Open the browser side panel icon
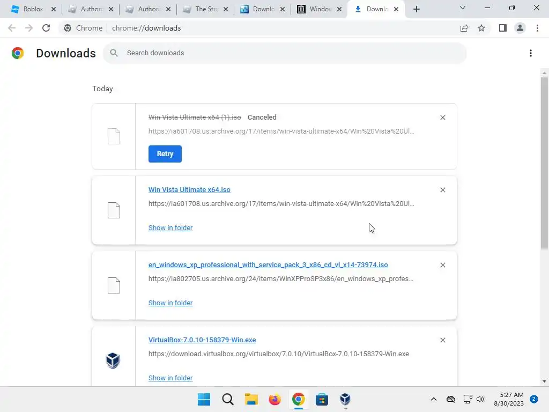Viewport: 549px width, 412px height. coord(503,28)
